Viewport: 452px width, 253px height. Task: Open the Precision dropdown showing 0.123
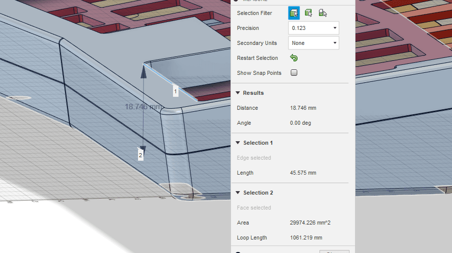click(x=313, y=28)
